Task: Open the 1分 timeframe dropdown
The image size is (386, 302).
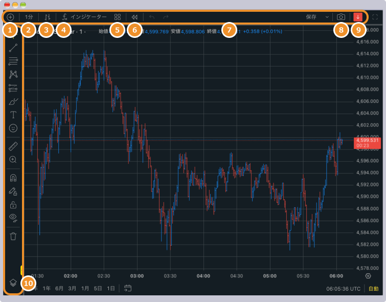Action: tap(29, 17)
